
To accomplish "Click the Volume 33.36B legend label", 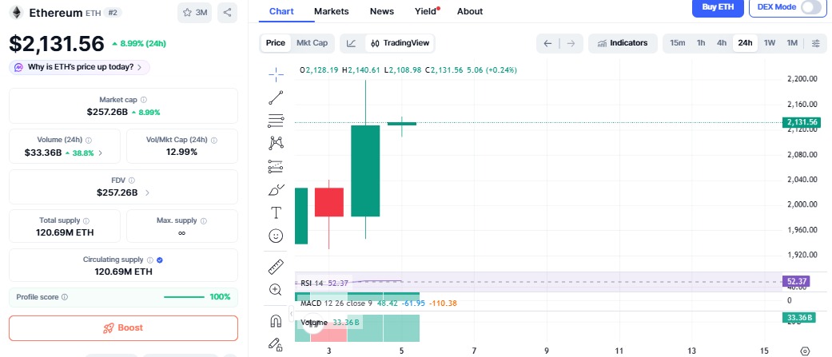I will tap(330, 323).
